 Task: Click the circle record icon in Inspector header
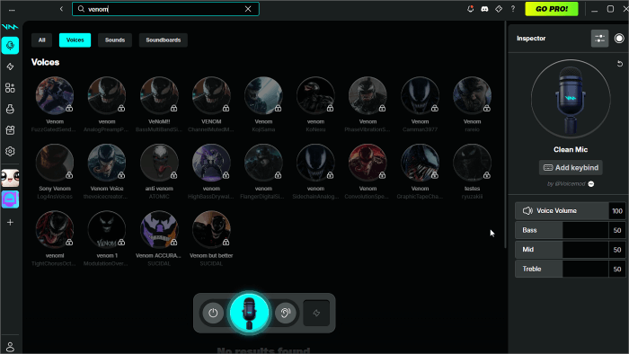pyautogui.click(x=619, y=39)
